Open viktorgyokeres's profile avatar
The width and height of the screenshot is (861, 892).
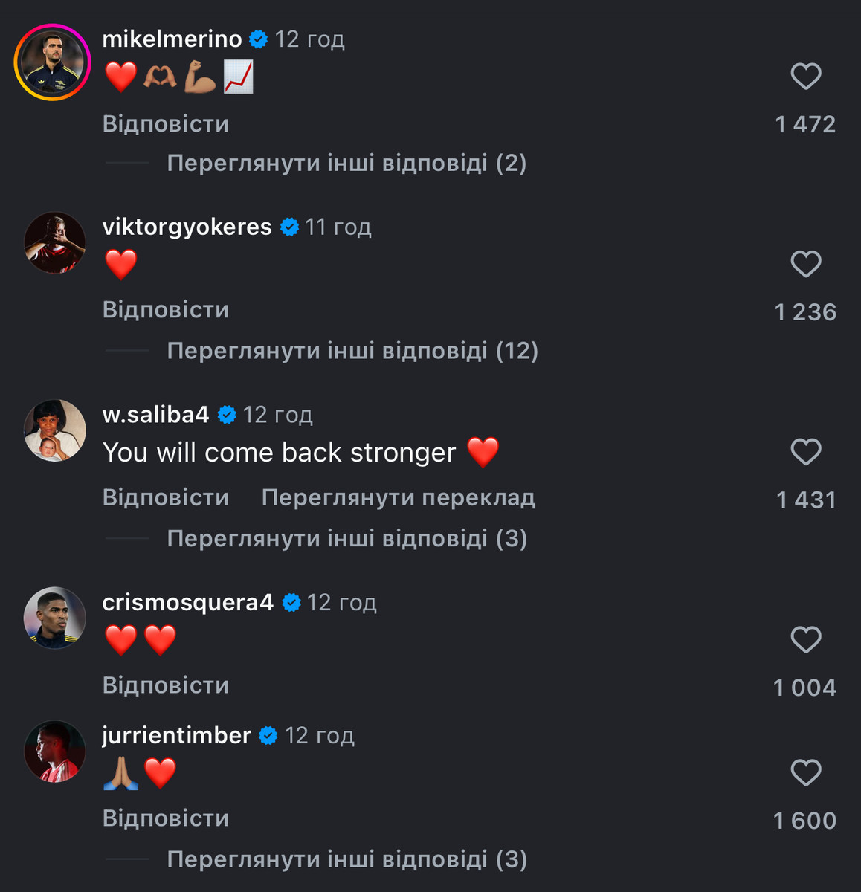pyautogui.click(x=54, y=242)
